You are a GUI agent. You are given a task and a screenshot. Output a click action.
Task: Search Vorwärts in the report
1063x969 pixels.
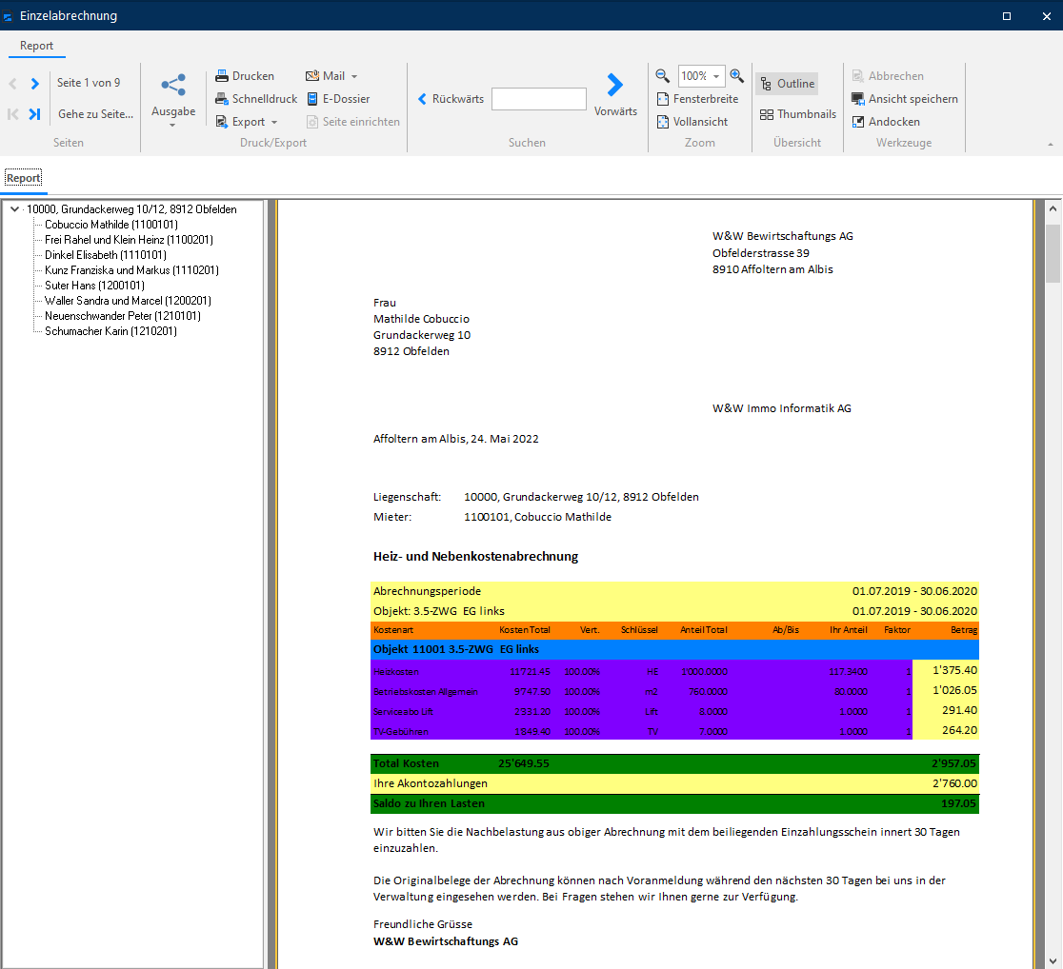[615, 93]
